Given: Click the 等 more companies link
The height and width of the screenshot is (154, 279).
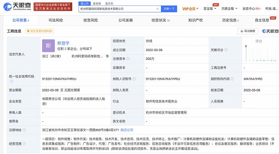Looking at the screenshot, I should click(107, 56).
